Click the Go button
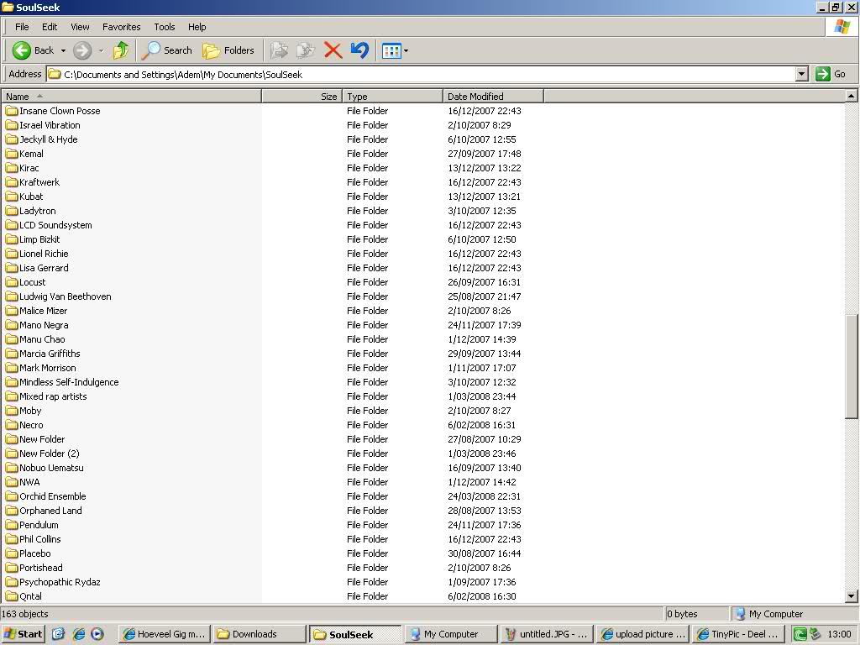 (831, 74)
